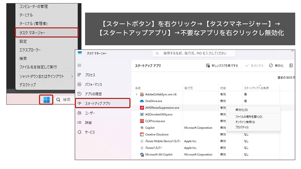
Task: Click the AMDNoiseSuppression.exe red icon
Action: (x=142, y=108)
